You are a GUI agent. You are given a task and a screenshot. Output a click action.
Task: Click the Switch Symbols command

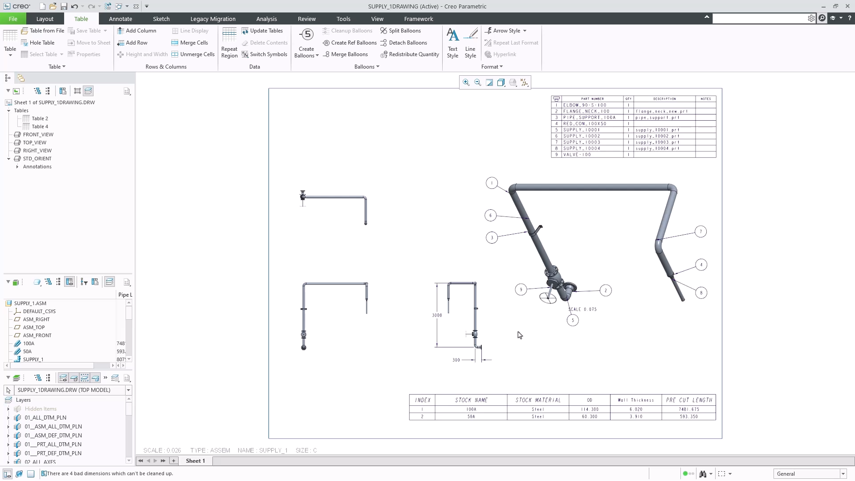click(265, 54)
